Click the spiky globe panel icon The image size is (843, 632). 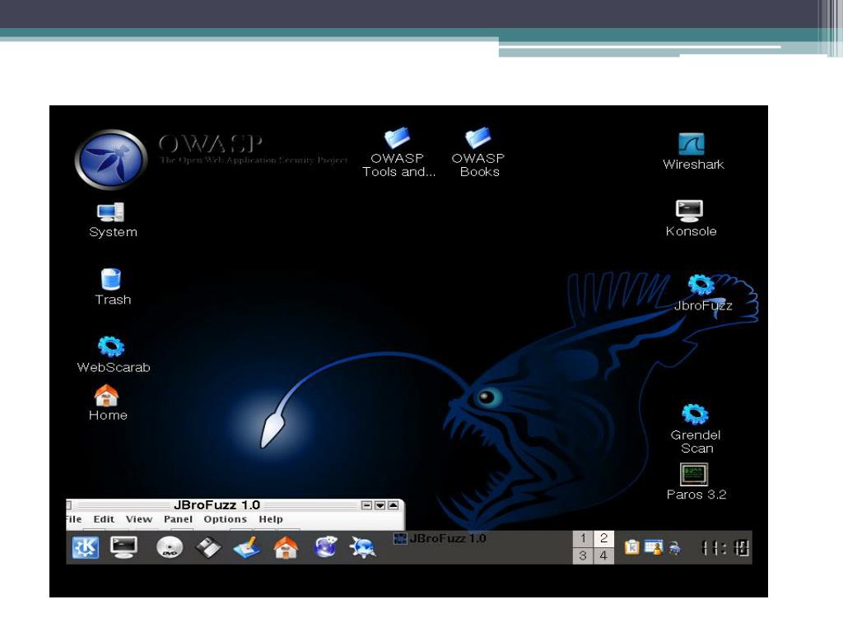tap(363, 547)
